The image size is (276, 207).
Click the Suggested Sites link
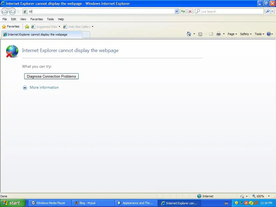[x=44, y=27]
